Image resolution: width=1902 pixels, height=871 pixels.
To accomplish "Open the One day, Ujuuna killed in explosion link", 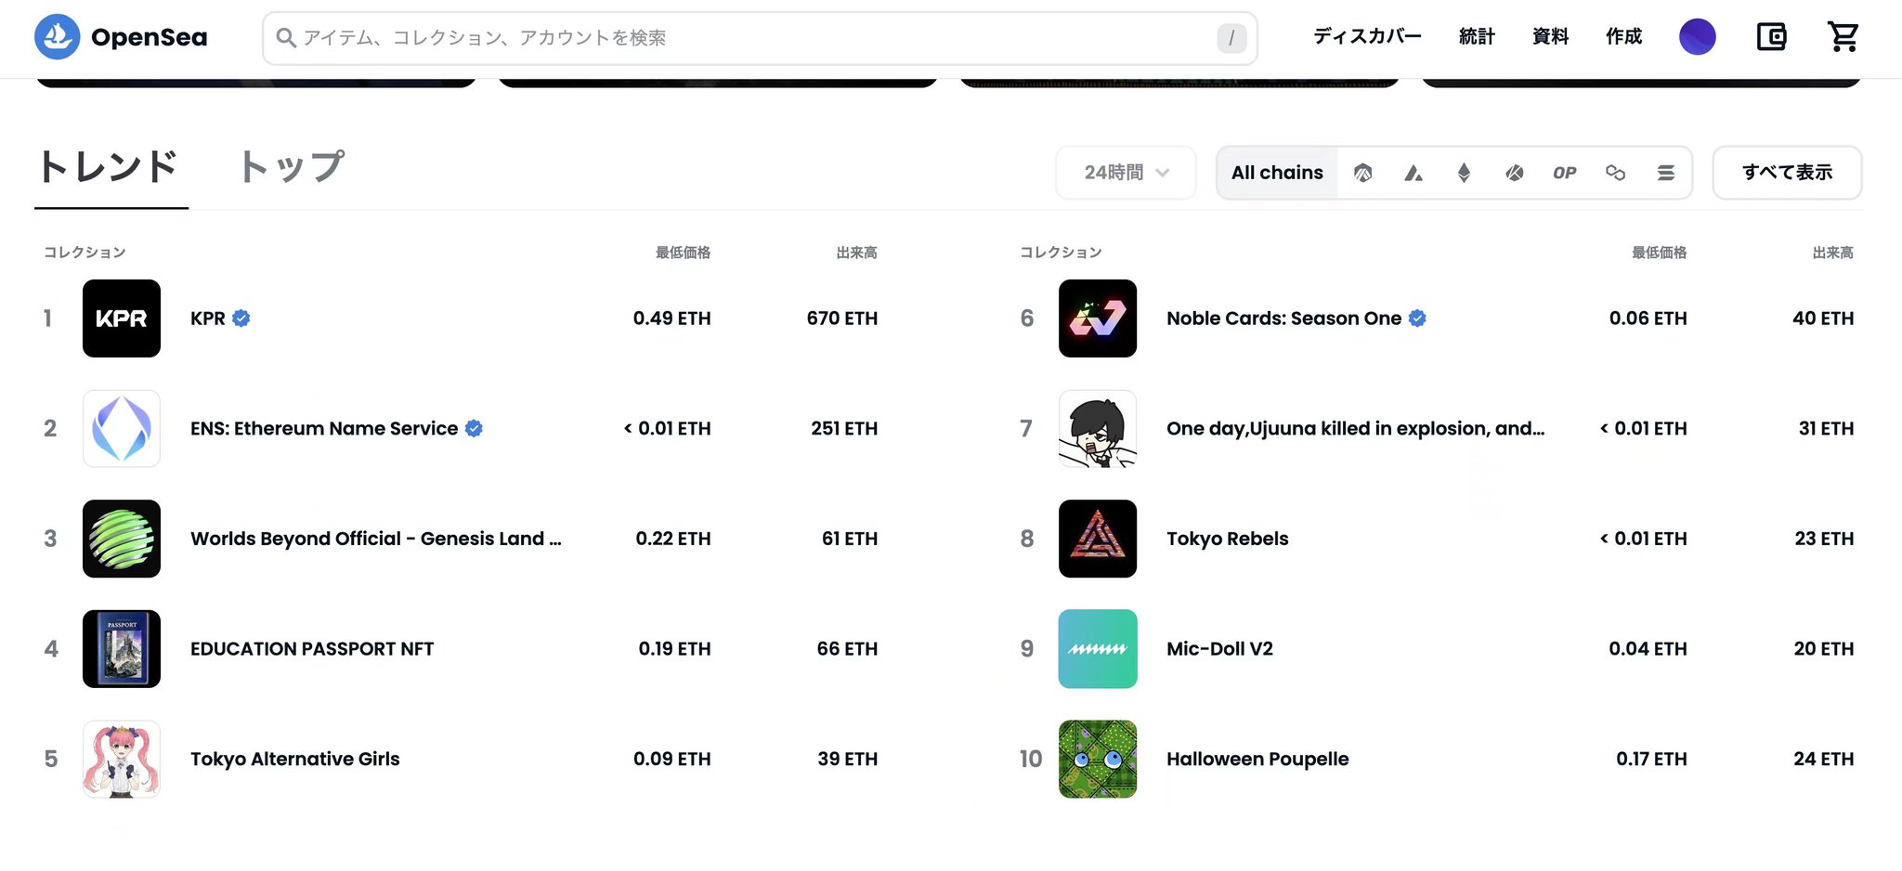I will pyautogui.click(x=1356, y=428).
